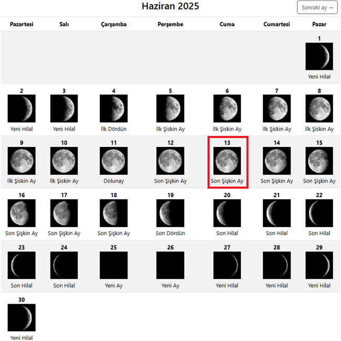The image size is (341, 341).
Task: Select the moon image for June 15
Action: click(319, 161)
